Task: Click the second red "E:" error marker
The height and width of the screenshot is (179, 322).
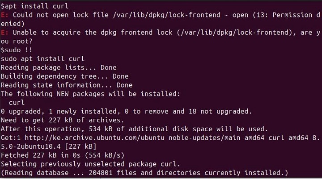Action: [x=5, y=33]
